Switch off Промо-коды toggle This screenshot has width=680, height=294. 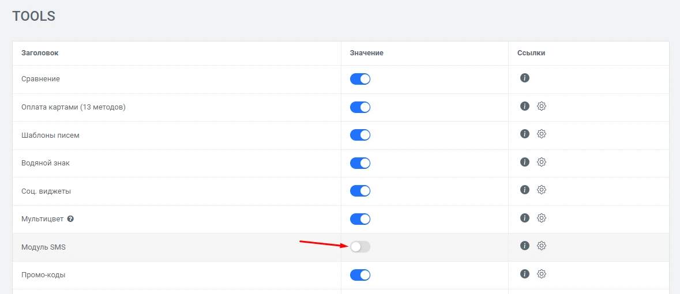(x=360, y=275)
